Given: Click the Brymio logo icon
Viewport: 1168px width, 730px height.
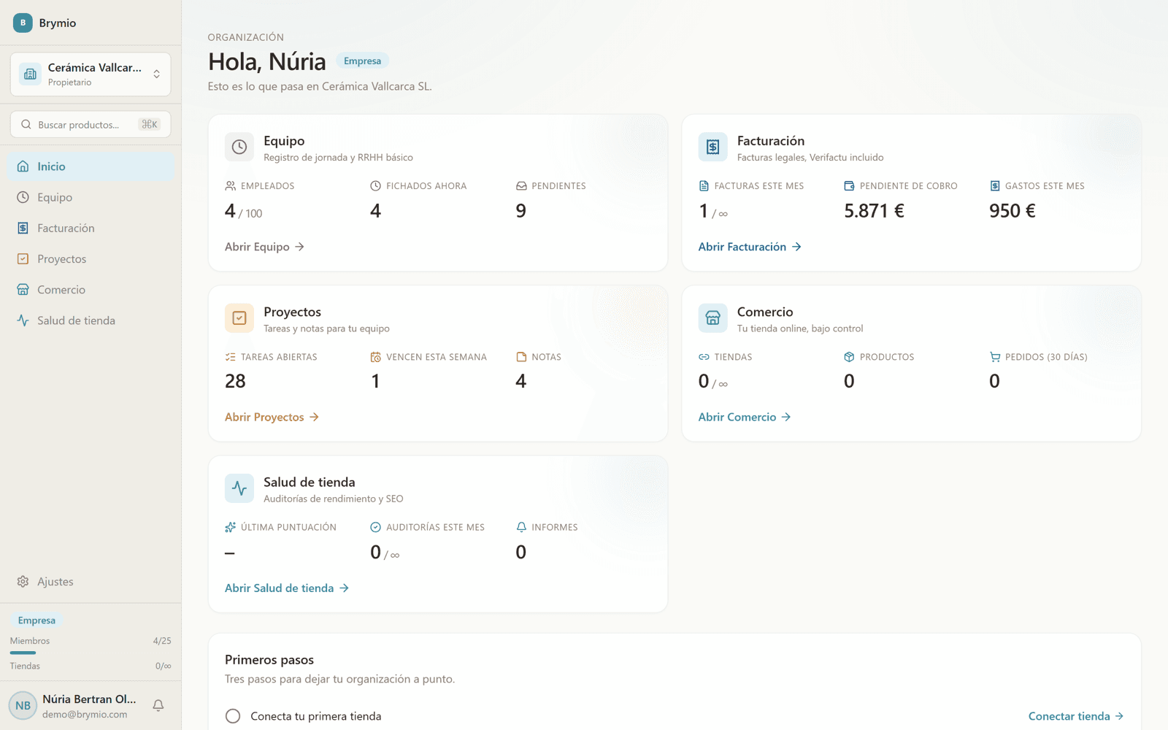Looking at the screenshot, I should [23, 23].
